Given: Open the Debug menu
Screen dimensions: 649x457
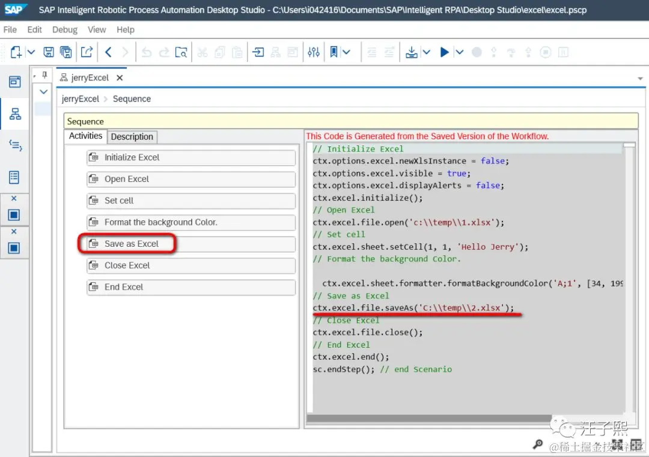Looking at the screenshot, I should [x=64, y=30].
